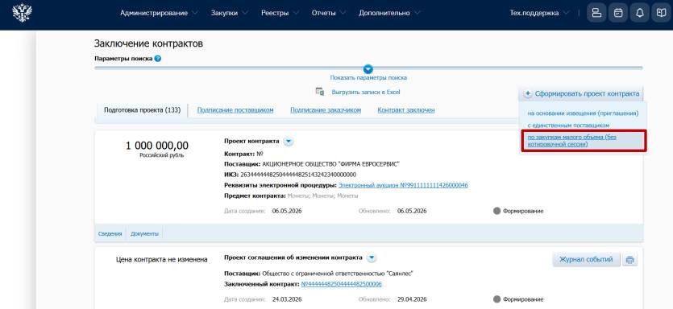Expand the search parameters round arrow button
This screenshot has width=673, height=309.
(x=368, y=69)
